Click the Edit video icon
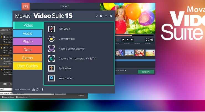Screen dimensions: 205x112 51,29
